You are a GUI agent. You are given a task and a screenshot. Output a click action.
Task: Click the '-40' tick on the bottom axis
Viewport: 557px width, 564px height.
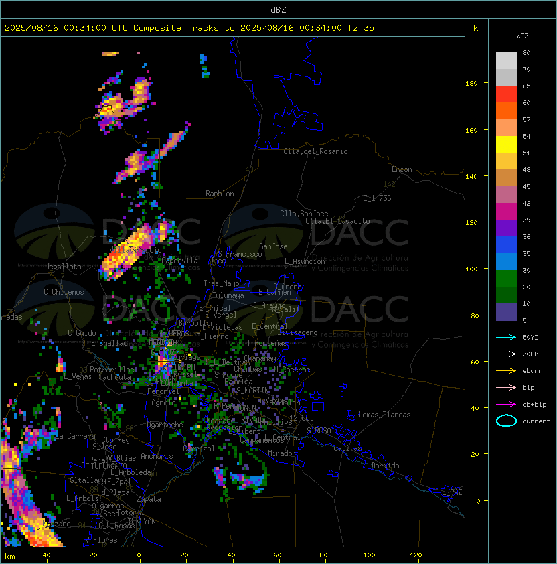(x=44, y=555)
